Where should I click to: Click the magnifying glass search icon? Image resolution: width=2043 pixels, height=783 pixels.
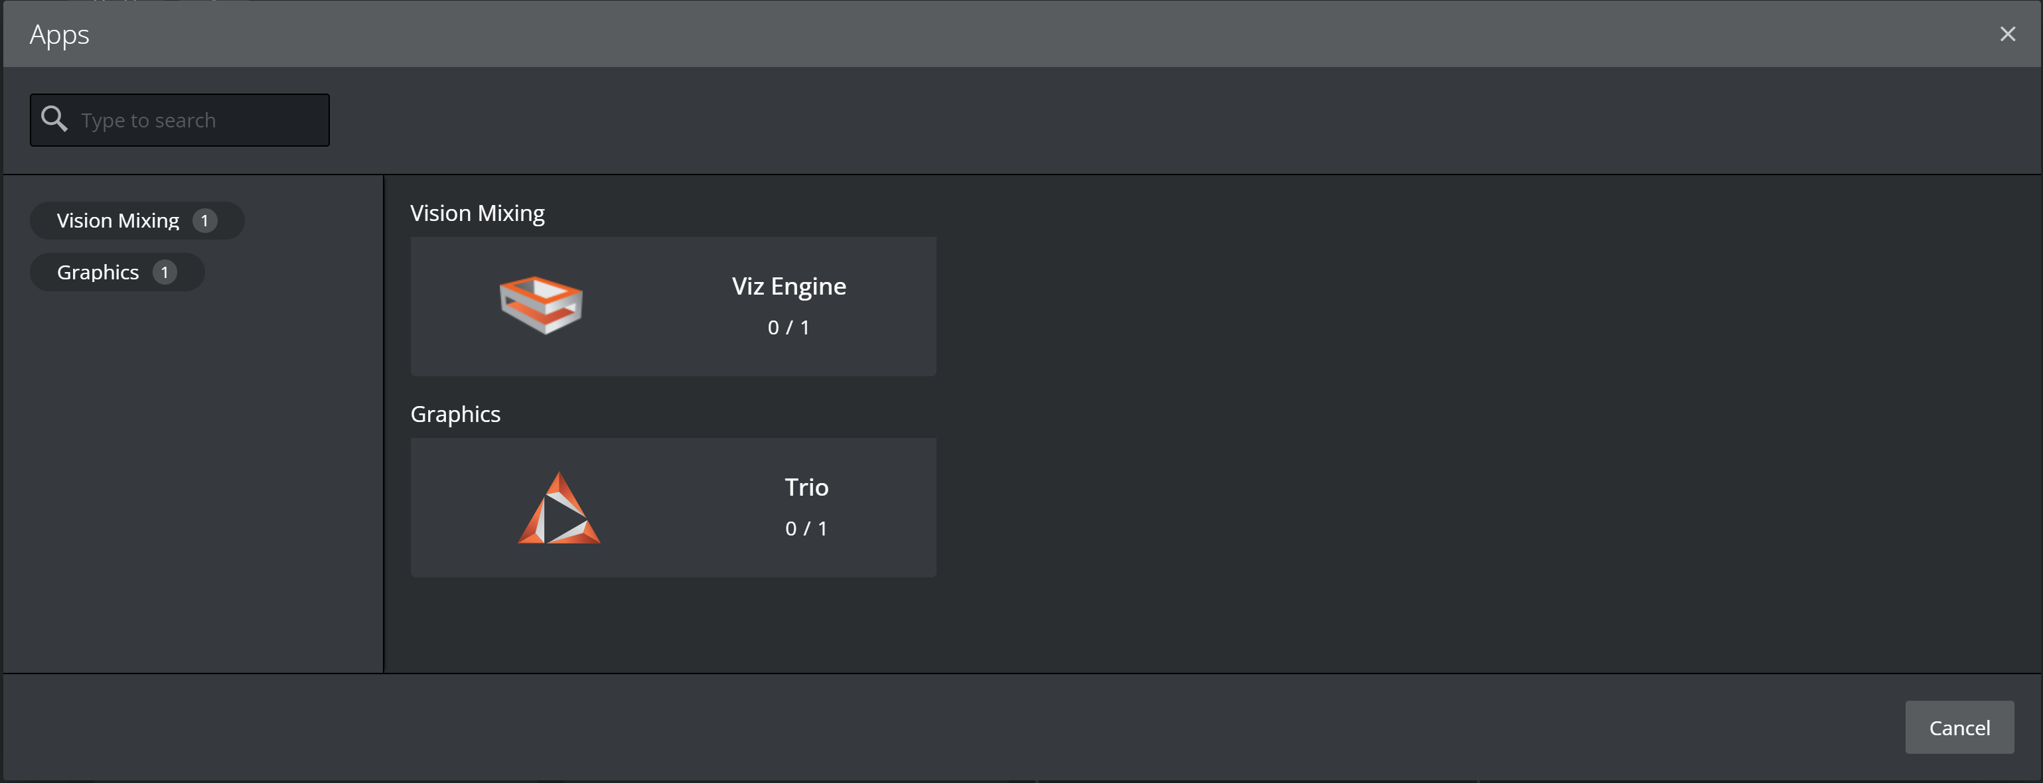pyautogui.click(x=54, y=119)
